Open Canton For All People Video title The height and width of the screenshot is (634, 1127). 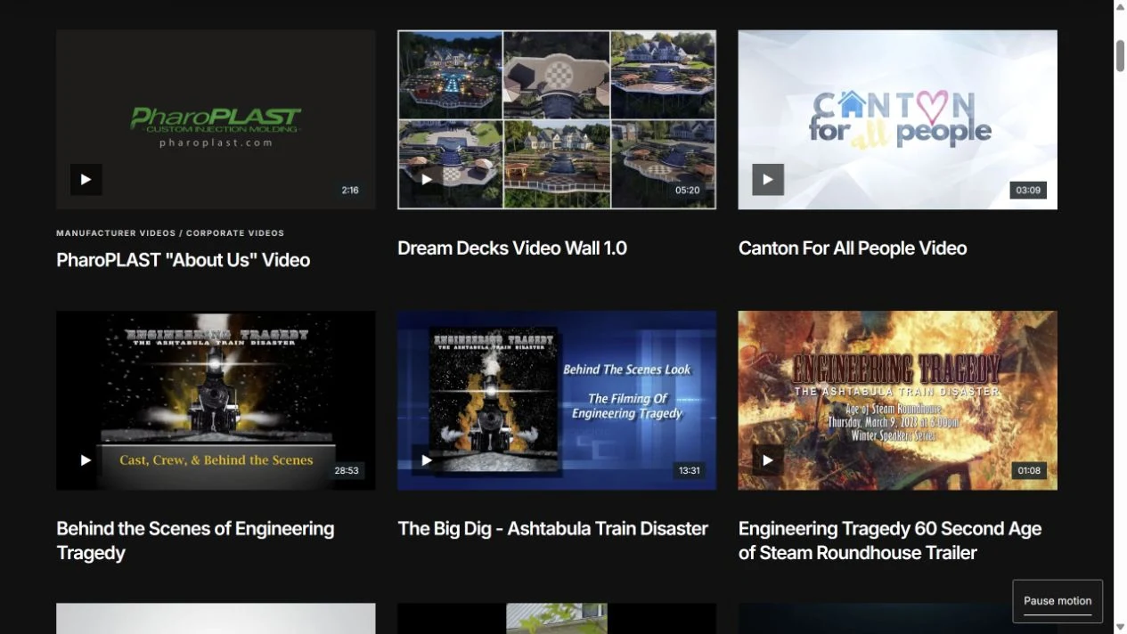853,248
